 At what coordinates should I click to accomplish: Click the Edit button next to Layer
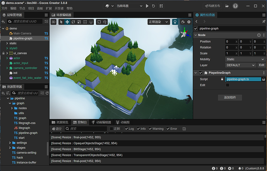tap(262, 65)
